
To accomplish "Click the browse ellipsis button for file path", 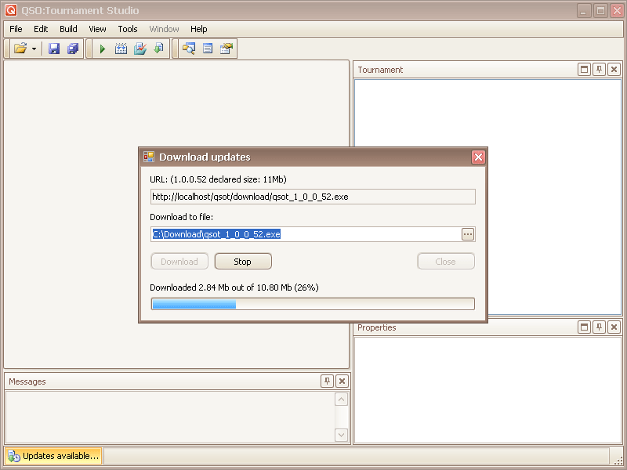I will (468, 234).
